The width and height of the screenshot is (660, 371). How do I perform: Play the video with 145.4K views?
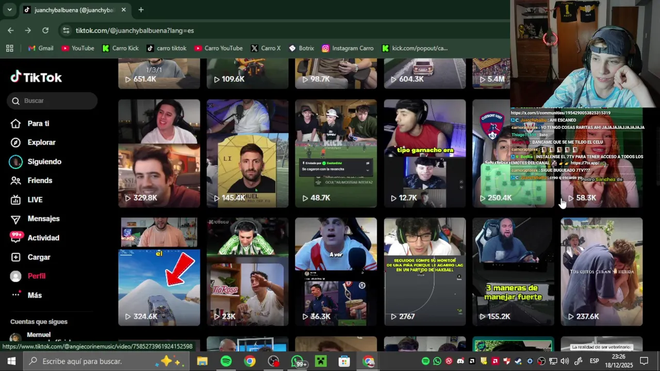tap(247, 154)
